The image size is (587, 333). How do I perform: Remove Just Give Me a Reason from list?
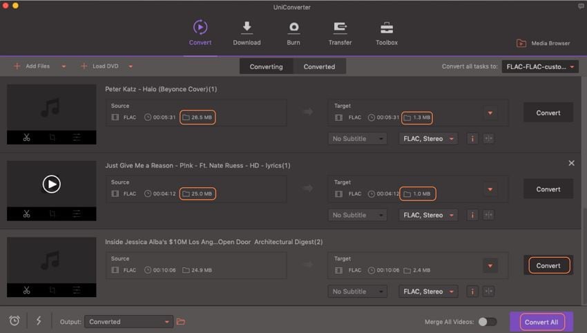571,163
